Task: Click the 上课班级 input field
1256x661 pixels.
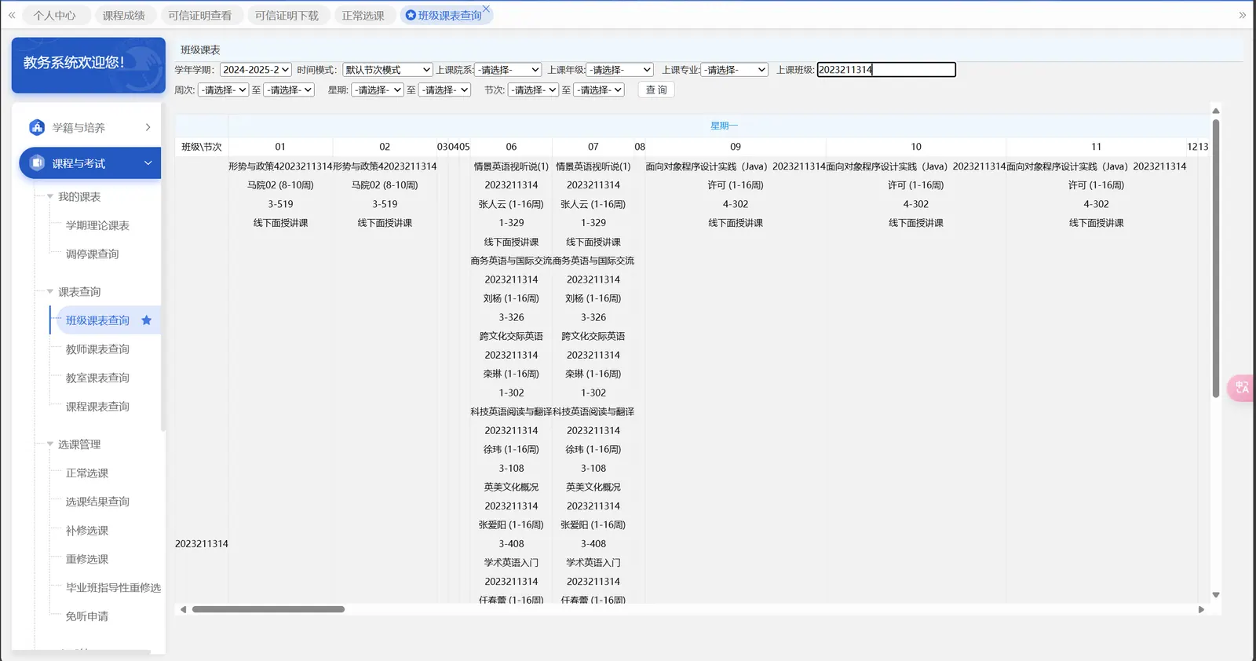Action: 885,70
